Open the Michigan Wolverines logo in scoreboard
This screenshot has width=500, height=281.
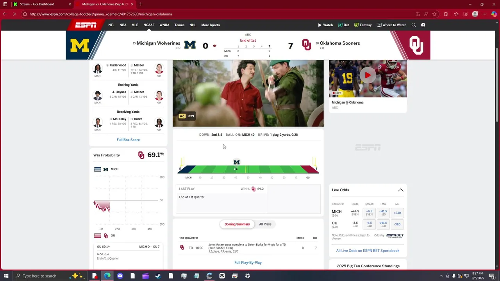click(190, 45)
